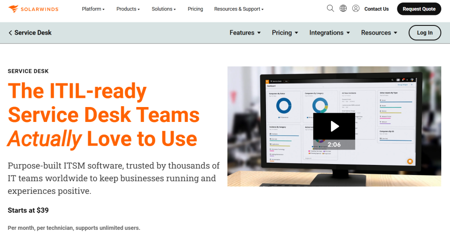Click the Request Quote button

click(x=419, y=9)
